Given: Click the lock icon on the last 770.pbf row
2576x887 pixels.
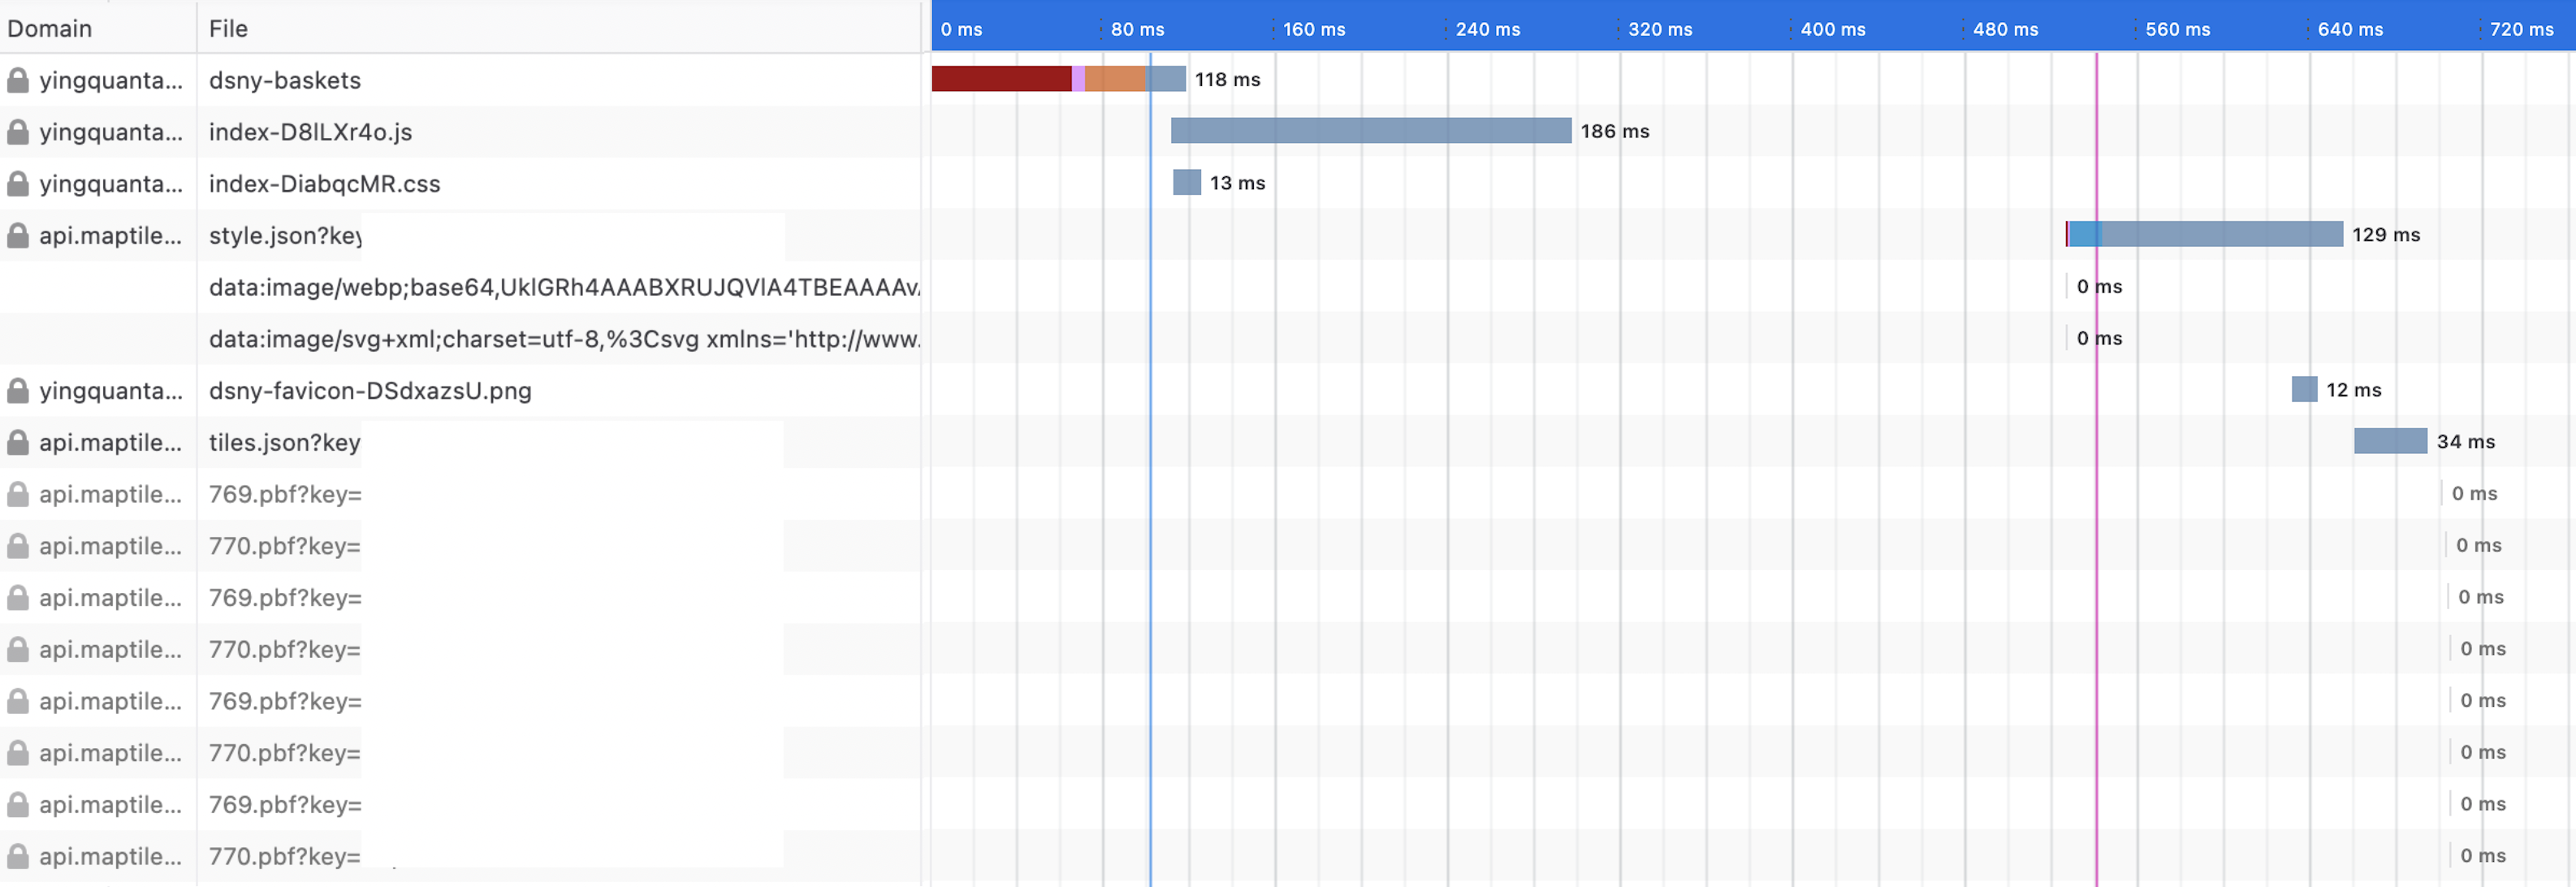Looking at the screenshot, I should point(18,857).
